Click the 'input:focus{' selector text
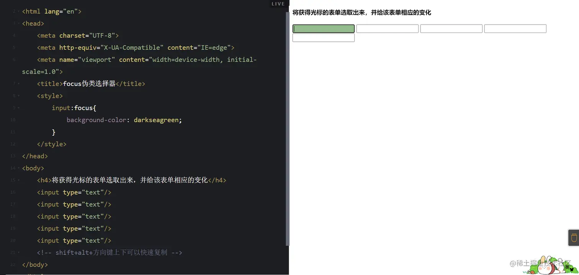The height and width of the screenshot is (275, 579). tap(74, 108)
